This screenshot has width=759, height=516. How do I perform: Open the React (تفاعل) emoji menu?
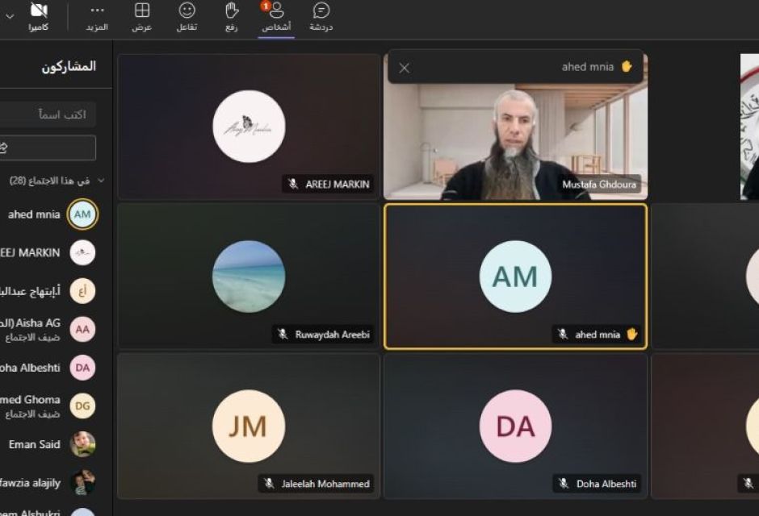pyautogui.click(x=187, y=17)
